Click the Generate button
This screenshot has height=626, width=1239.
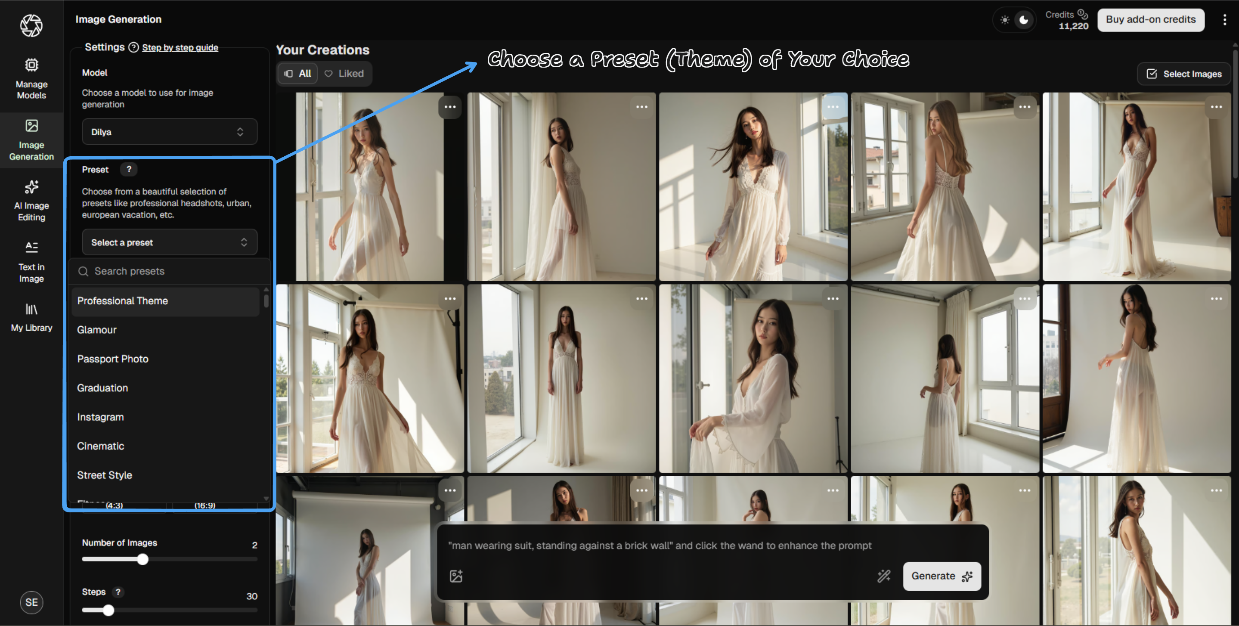click(x=941, y=576)
